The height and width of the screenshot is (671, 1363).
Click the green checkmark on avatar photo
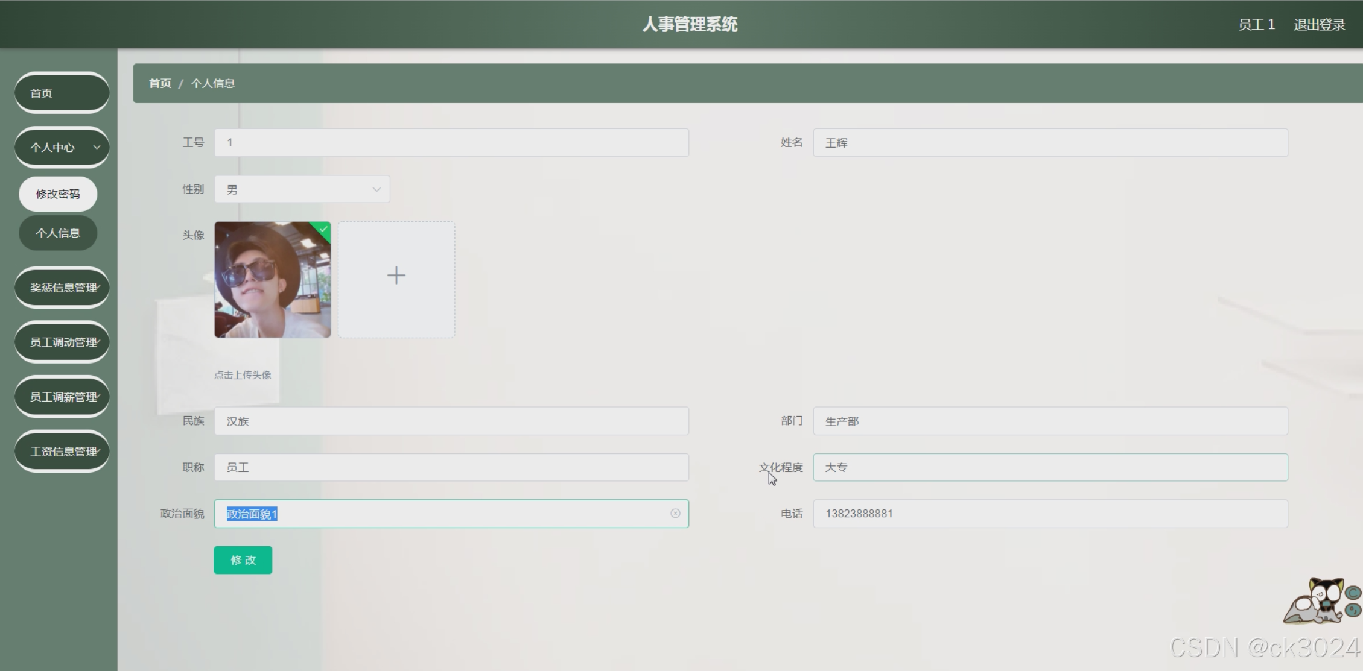pyautogui.click(x=323, y=229)
